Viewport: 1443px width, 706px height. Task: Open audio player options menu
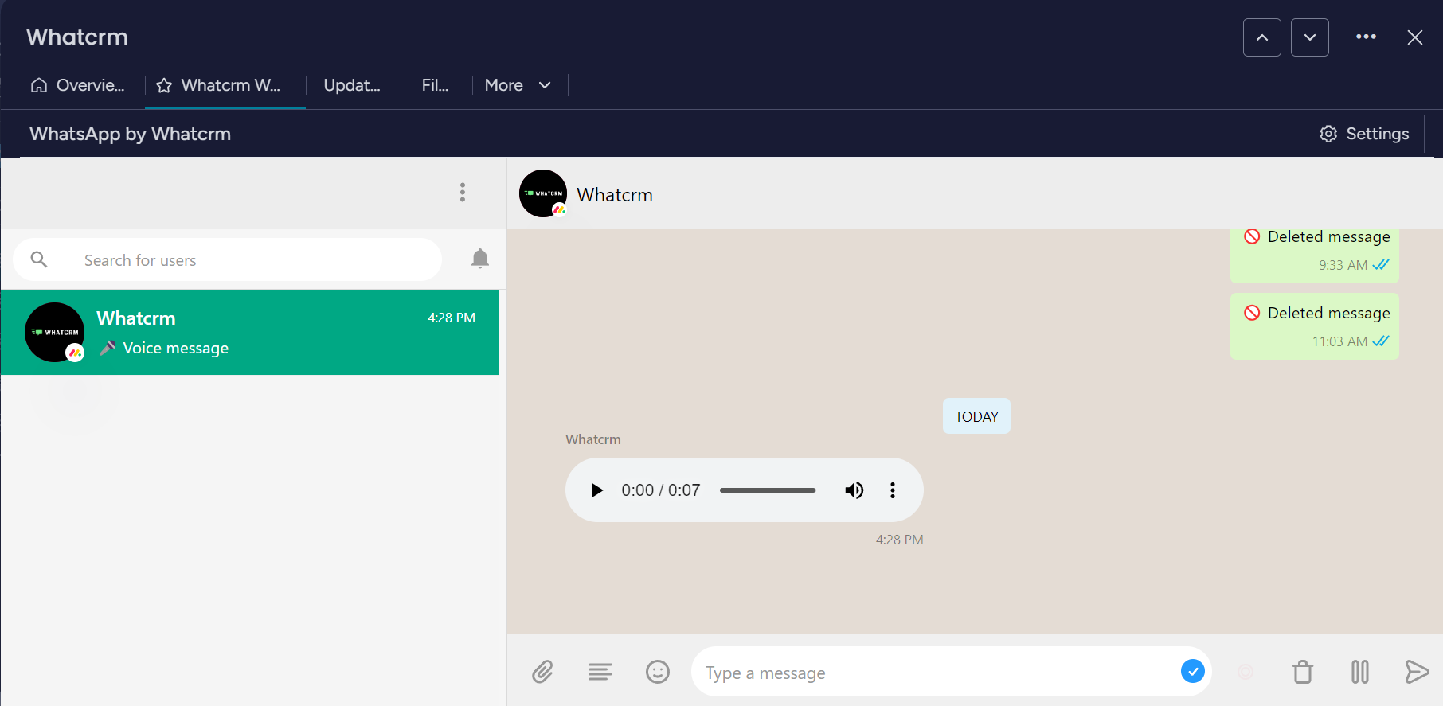click(893, 490)
